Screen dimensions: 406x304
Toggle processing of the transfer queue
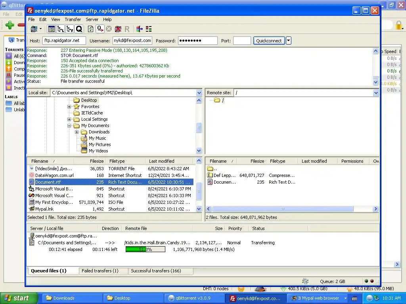(100, 29)
